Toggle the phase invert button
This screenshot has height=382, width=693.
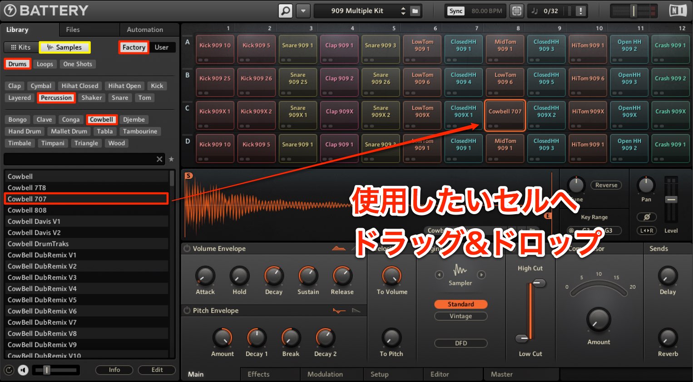(x=647, y=217)
